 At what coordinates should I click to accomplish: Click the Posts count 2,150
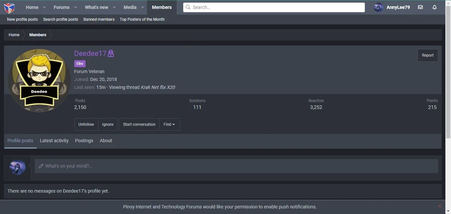point(80,107)
